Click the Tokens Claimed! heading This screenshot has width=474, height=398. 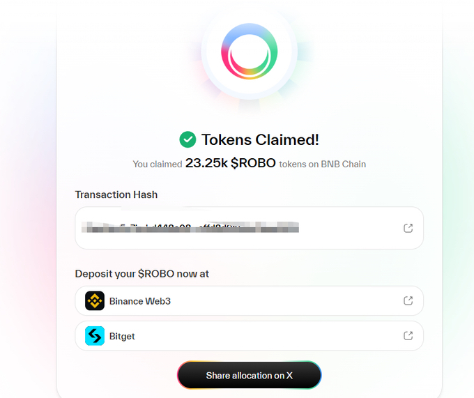(x=260, y=139)
